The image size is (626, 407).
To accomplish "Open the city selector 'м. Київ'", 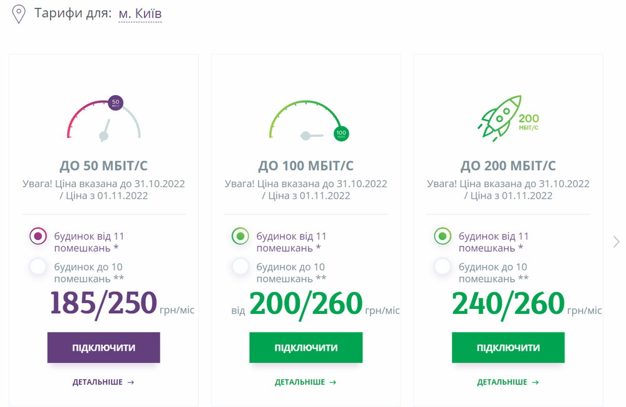I will pos(140,13).
